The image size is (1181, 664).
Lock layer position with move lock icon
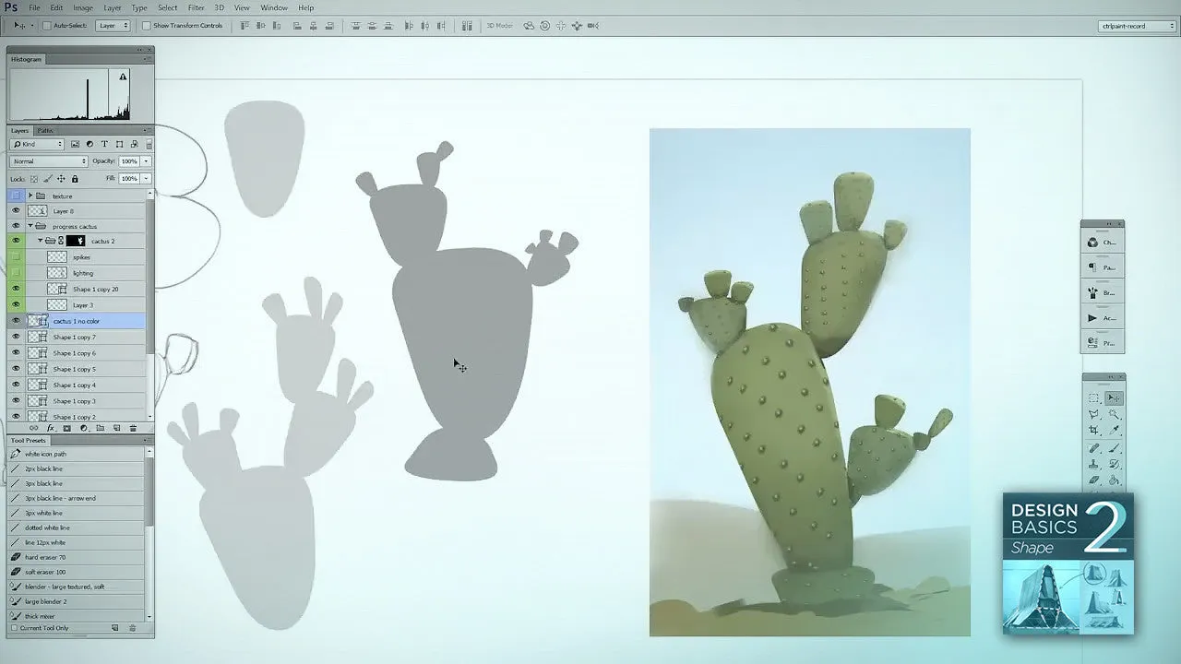click(61, 179)
